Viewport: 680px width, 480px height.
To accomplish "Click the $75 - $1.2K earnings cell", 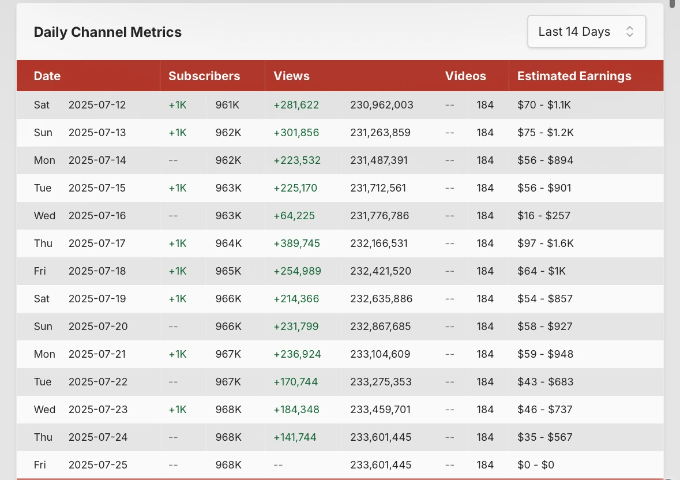I will pos(545,133).
